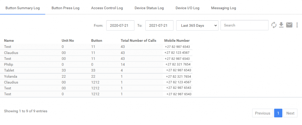Sort table by Name column header
302x125 pixels.
[9, 41]
